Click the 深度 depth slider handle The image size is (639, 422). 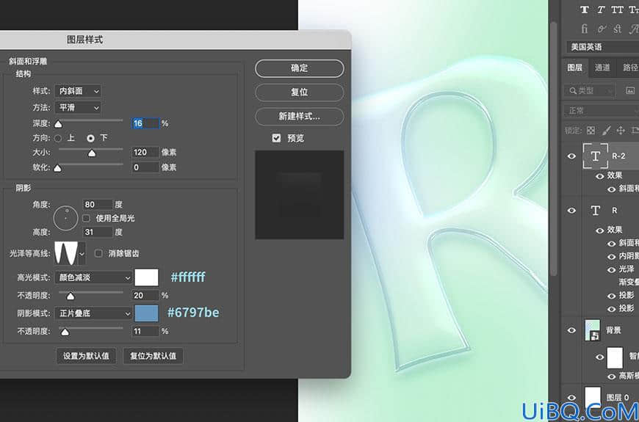(x=58, y=124)
